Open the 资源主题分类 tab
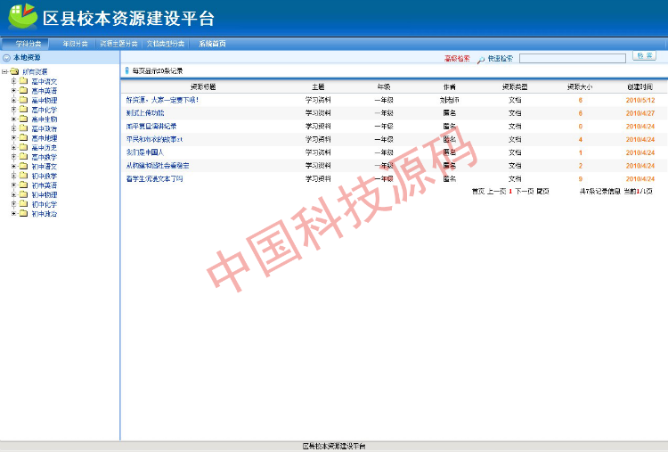This screenshot has height=452, width=668. [118, 44]
